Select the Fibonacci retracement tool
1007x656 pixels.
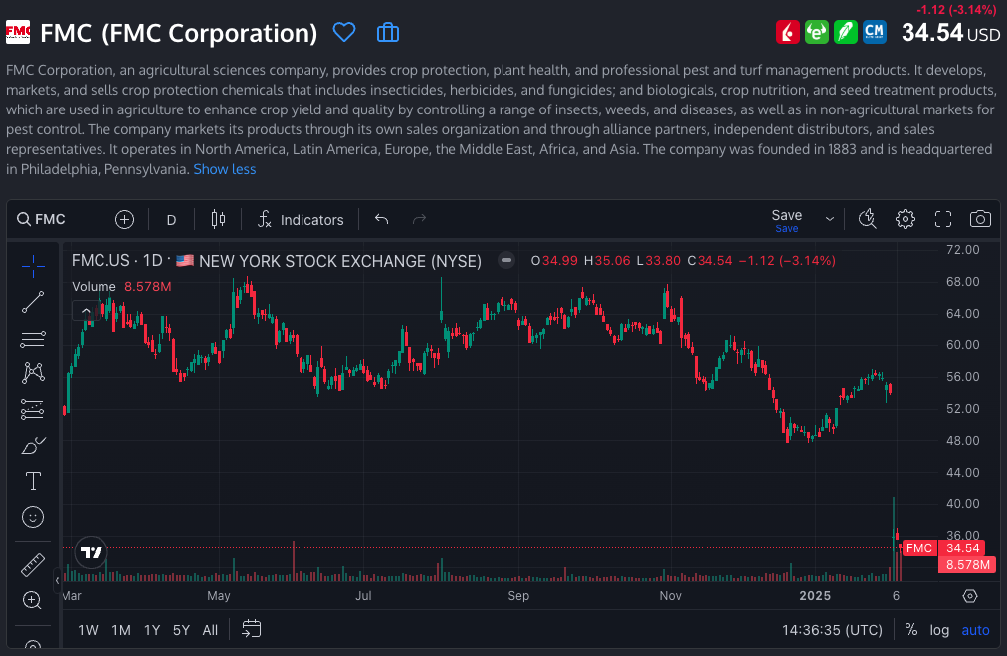click(x=33, y=337)
